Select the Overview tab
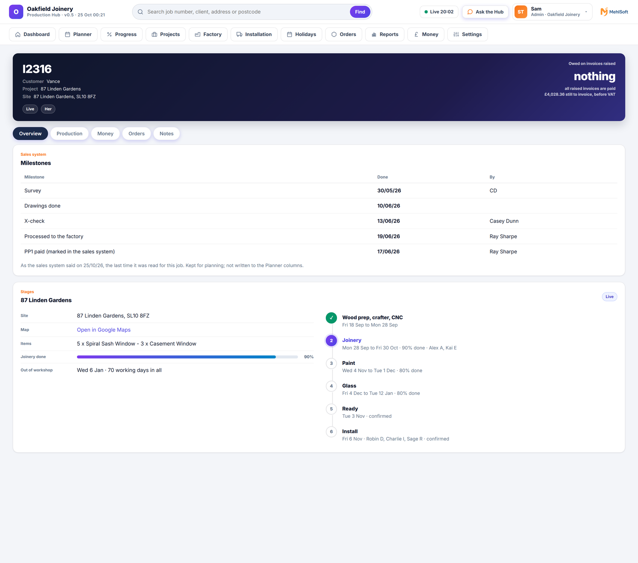The image size is (638, 563). click(x=30, y=134)
